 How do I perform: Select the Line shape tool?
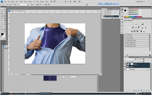(x=4, y=27)
